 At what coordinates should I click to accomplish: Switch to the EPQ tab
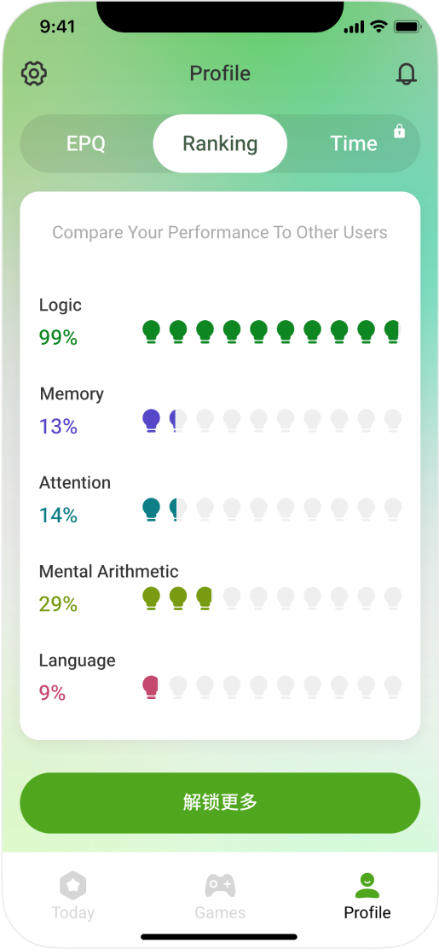point(86,143)
